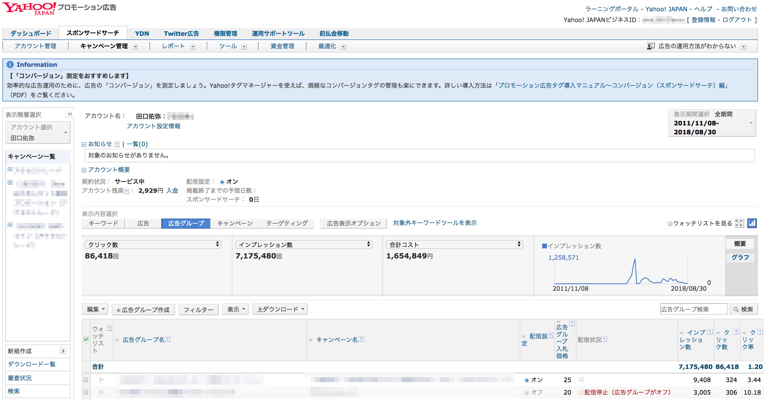
Task: Switch to the Twitter広告 tab
Action: coord(181,33)
